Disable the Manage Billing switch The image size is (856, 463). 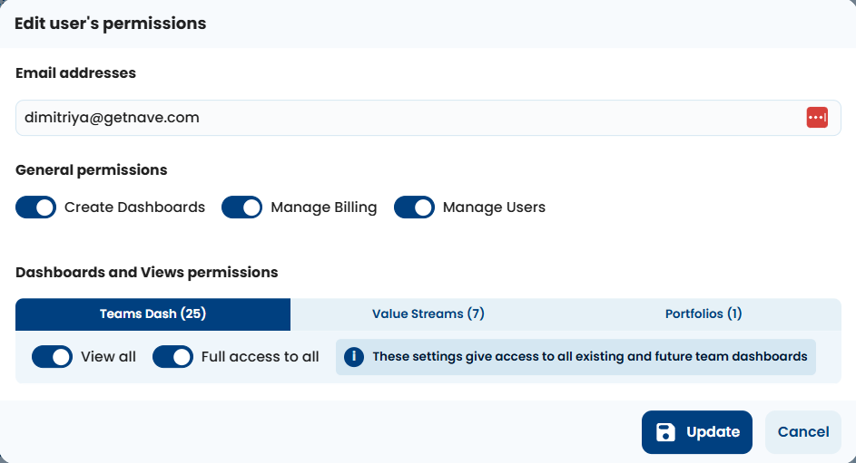point(241,207)
